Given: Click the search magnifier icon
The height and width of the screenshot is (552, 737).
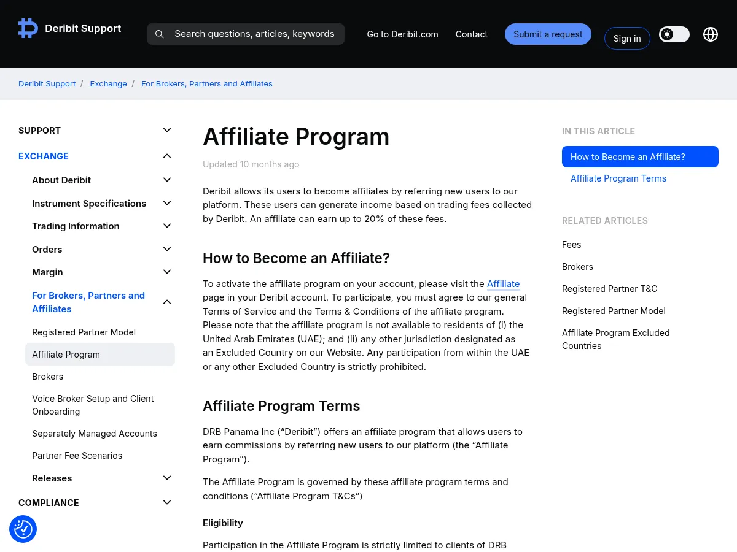Looking at the screenshot, I should (159, 34).
